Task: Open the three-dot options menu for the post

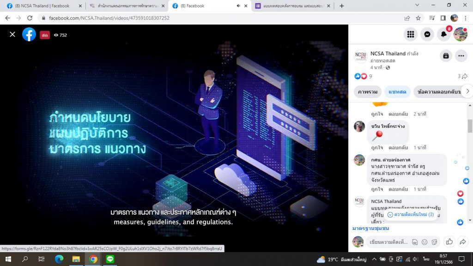Action: pyautogui.click(x=461, y=56)
